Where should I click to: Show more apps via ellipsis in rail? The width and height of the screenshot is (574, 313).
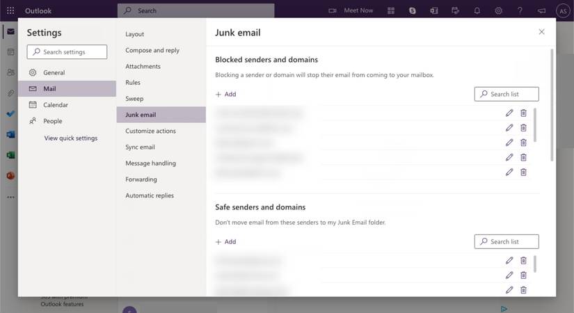10,197
